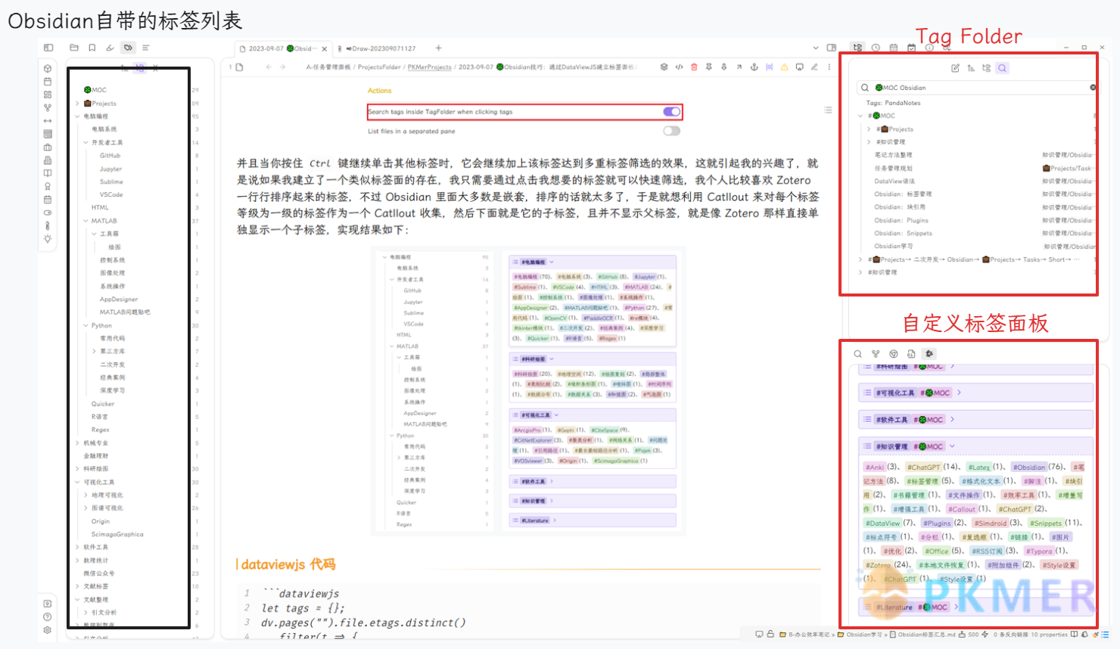The height and width of the screenshot is (649, 1120).
Task: Open magnifier search tab in lower right panel
Action: click(857, 353)
